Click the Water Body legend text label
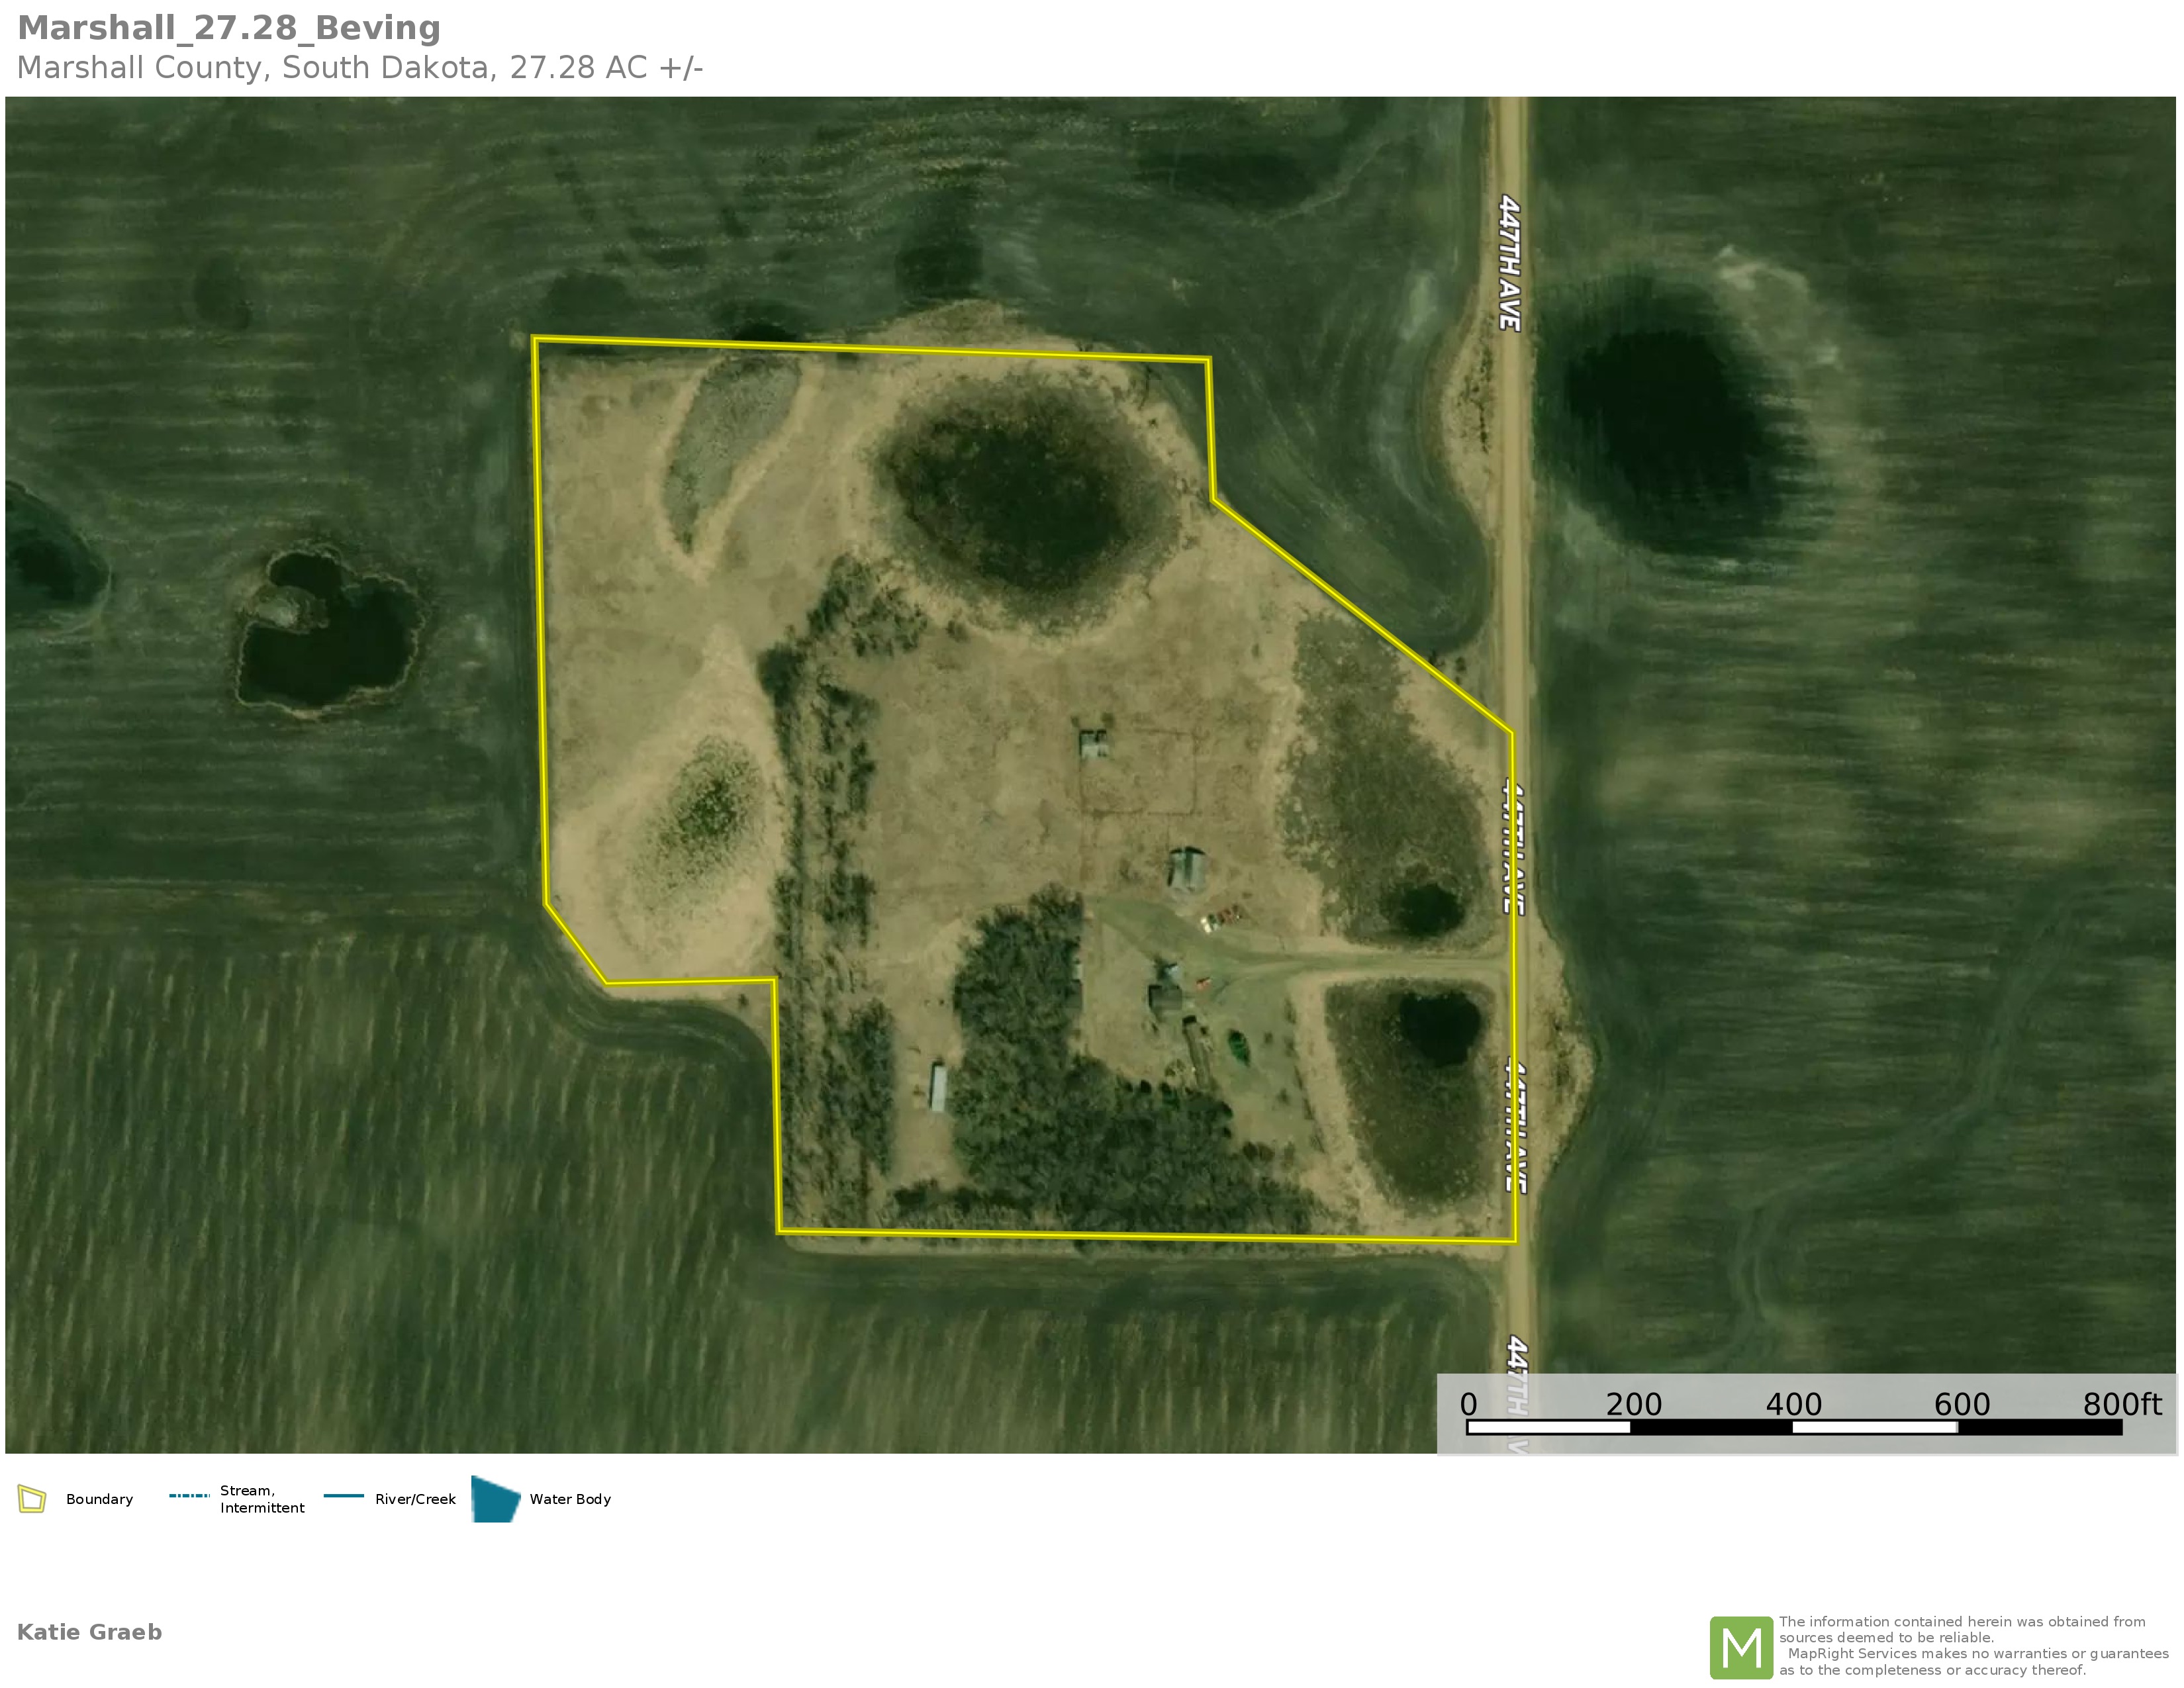The width and height of the screenshot is (2184, 1688). pyautogui.click(x=570, y=1499)
